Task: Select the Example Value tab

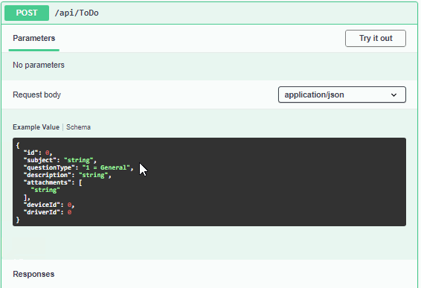Action: point(36,127)
